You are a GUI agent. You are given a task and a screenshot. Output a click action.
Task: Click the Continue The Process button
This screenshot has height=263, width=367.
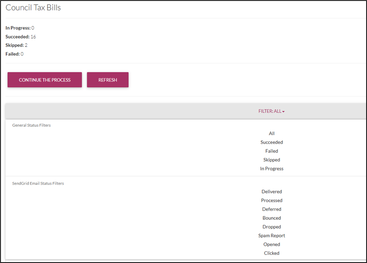point(45,80)
